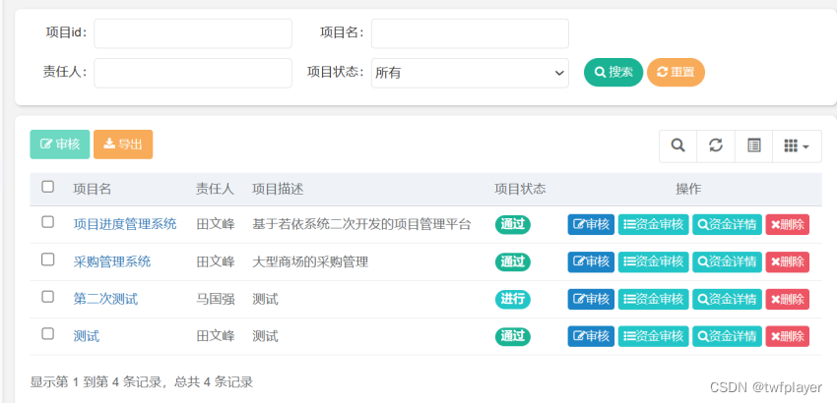Click 审核 in the last 测试 row
The image size is (837, 404).
point(591,336)
